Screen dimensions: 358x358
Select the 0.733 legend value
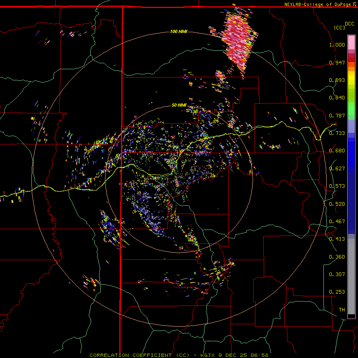coord(337,133)
